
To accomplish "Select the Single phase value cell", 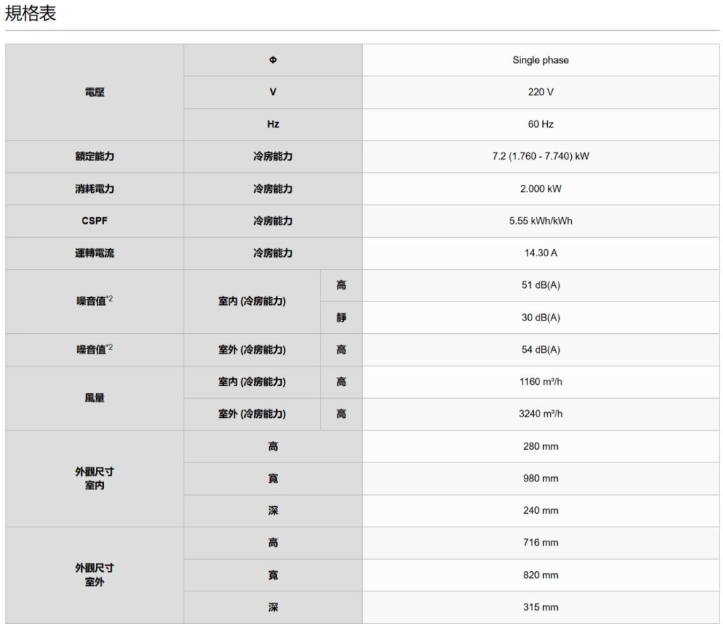I will [540, 60].
